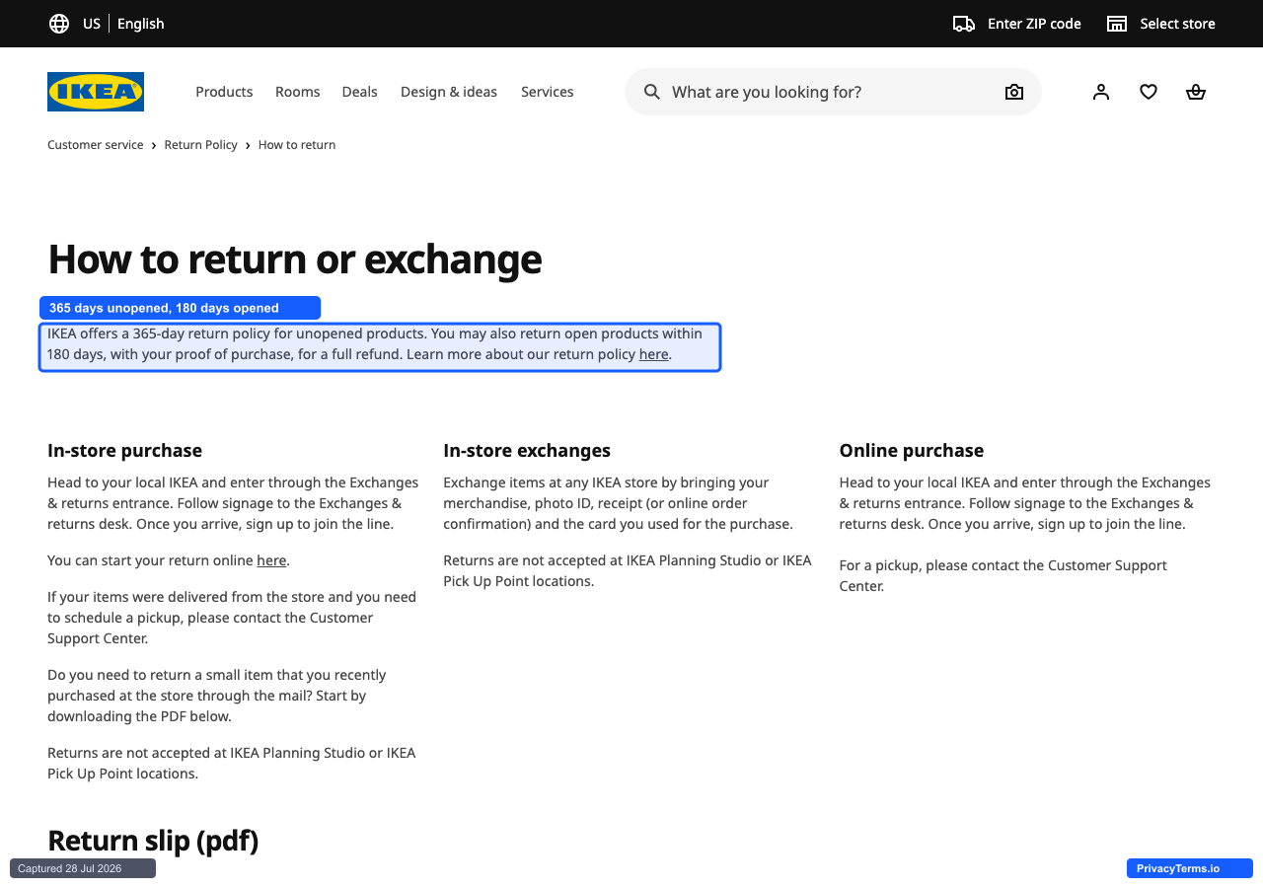This screenshot has width=1263, height=888.
Task: Click the In-store exchanges heading
Action: pyautogui.click(x=527, y=451)
